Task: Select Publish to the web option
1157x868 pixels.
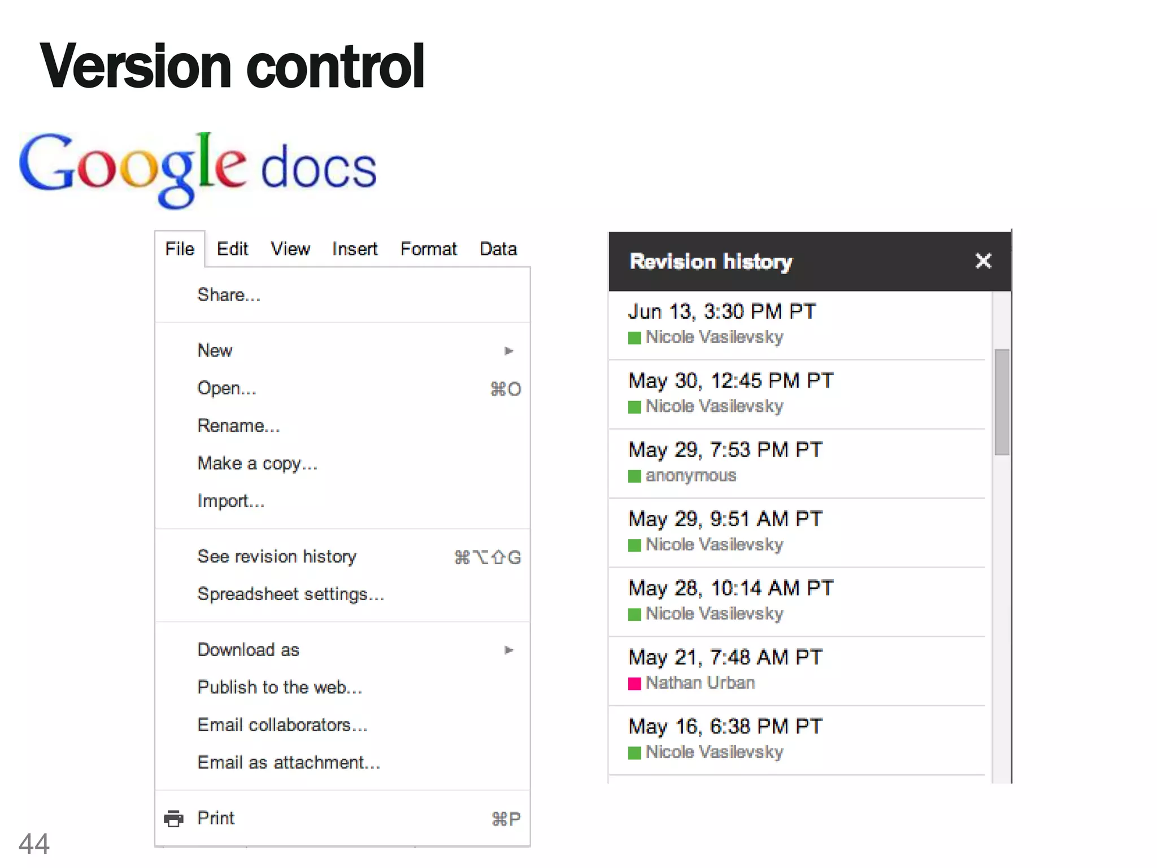Action: click(x=280, y=687)
